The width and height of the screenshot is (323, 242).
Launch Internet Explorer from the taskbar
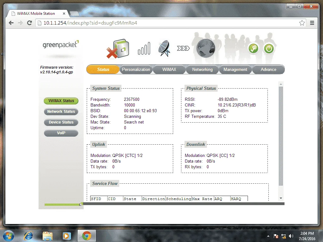[x=28, y=236]
